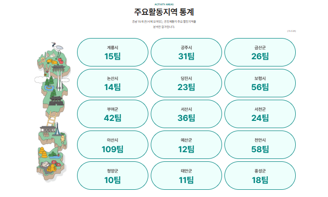The image size is (328, 197).
Task: Click the 아산시 109팀 card
Action: [x=113, y=145]
